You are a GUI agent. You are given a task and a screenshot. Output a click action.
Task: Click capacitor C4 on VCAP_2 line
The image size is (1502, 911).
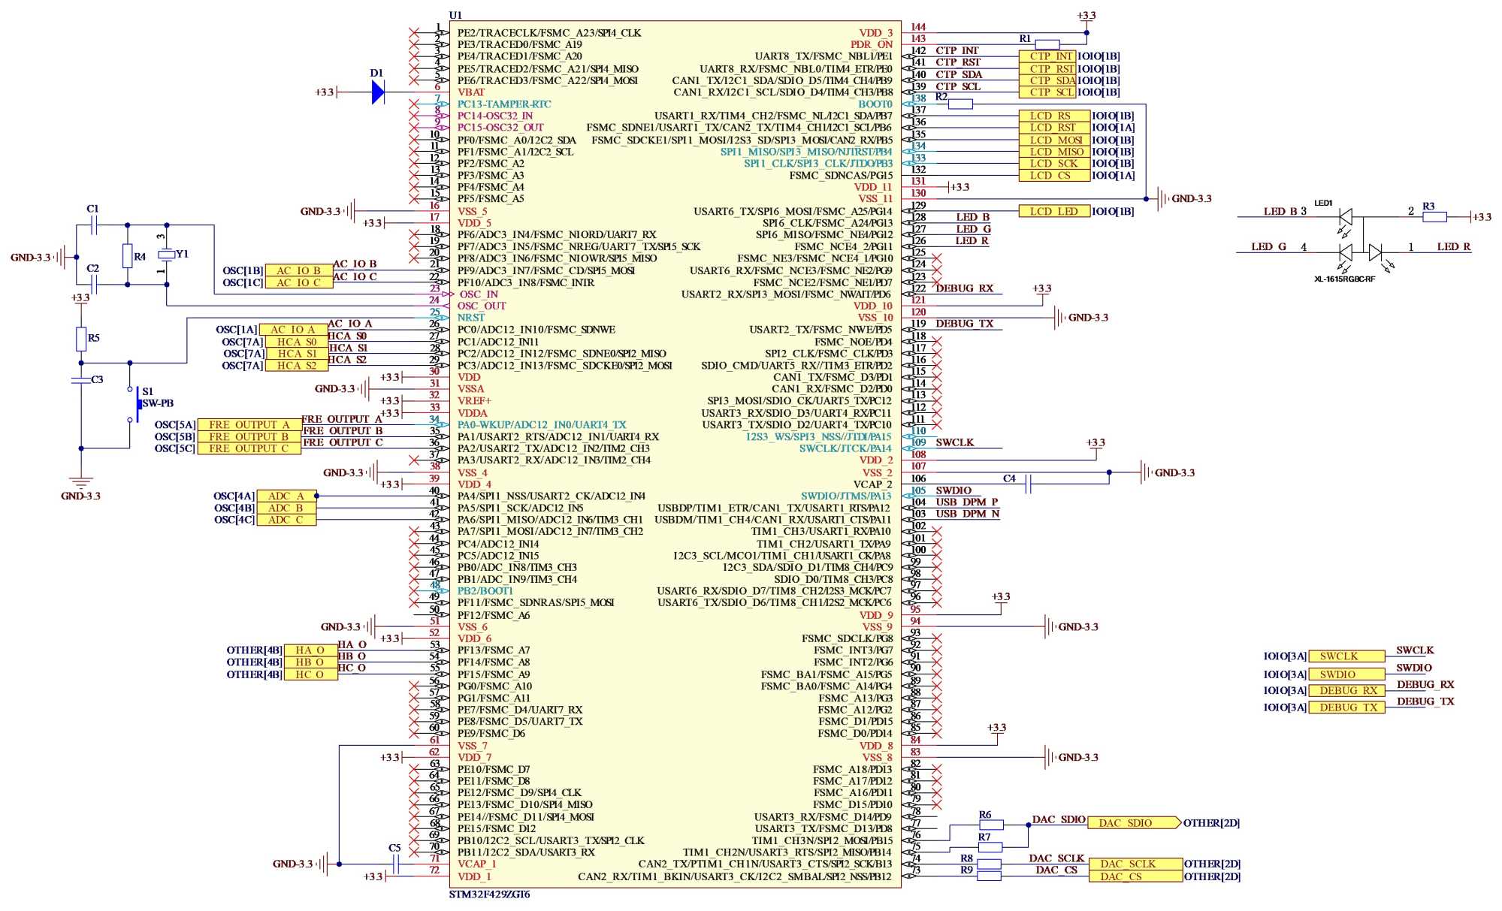(x=1028, y=484)
